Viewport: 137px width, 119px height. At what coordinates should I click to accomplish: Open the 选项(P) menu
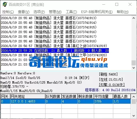tap(39, 12)
